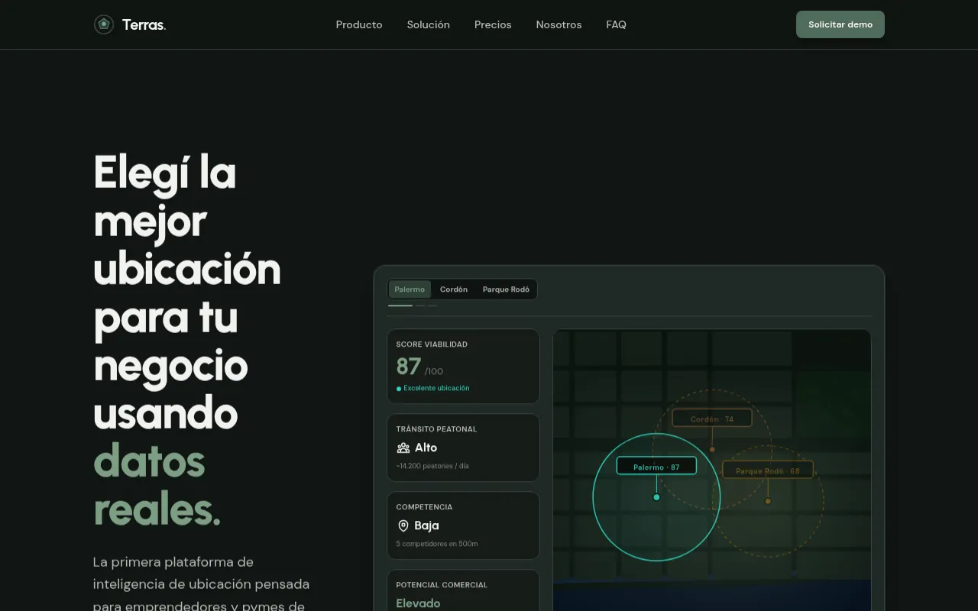Click the Cordón map marker dot
The height and width of the screenshot is (611, 978).
(712, 449)
